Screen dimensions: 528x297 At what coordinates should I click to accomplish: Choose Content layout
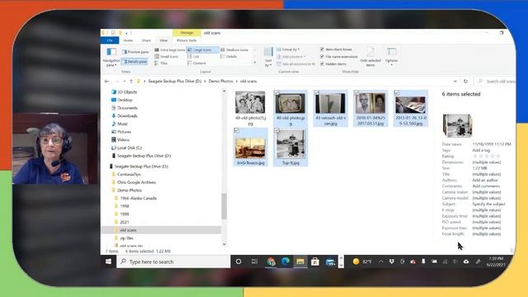pos(196,64)
